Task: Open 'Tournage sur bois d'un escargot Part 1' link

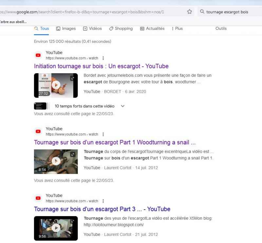Action: pyautogui.click(x=115, y=142)
